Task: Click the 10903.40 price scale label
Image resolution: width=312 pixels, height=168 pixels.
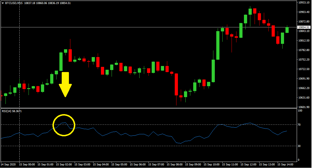Action: (x=304, y=12)
